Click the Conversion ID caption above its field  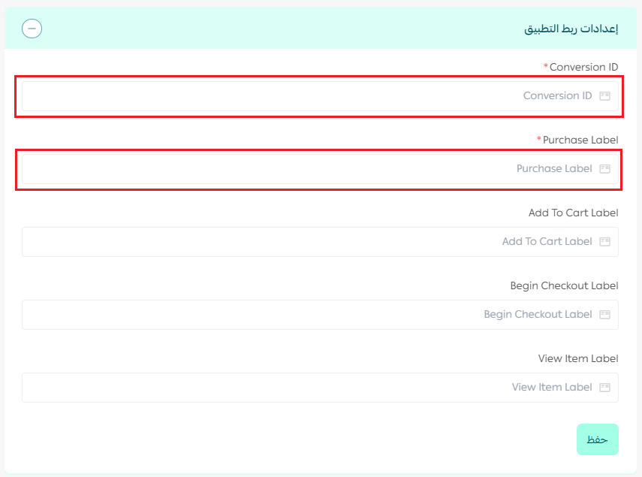(x=584, y=68)
